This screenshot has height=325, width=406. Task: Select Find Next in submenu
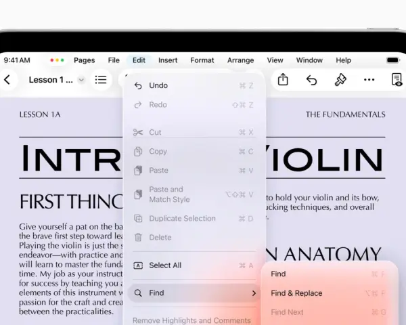tap(328, 312)
